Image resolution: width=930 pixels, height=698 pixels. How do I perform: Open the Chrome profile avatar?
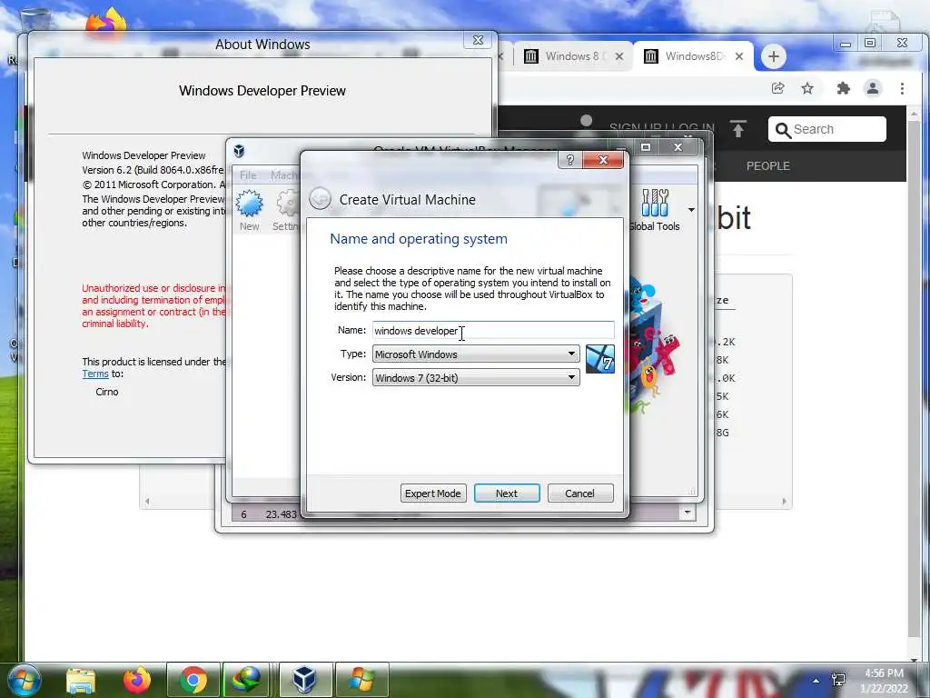(873, 88)
